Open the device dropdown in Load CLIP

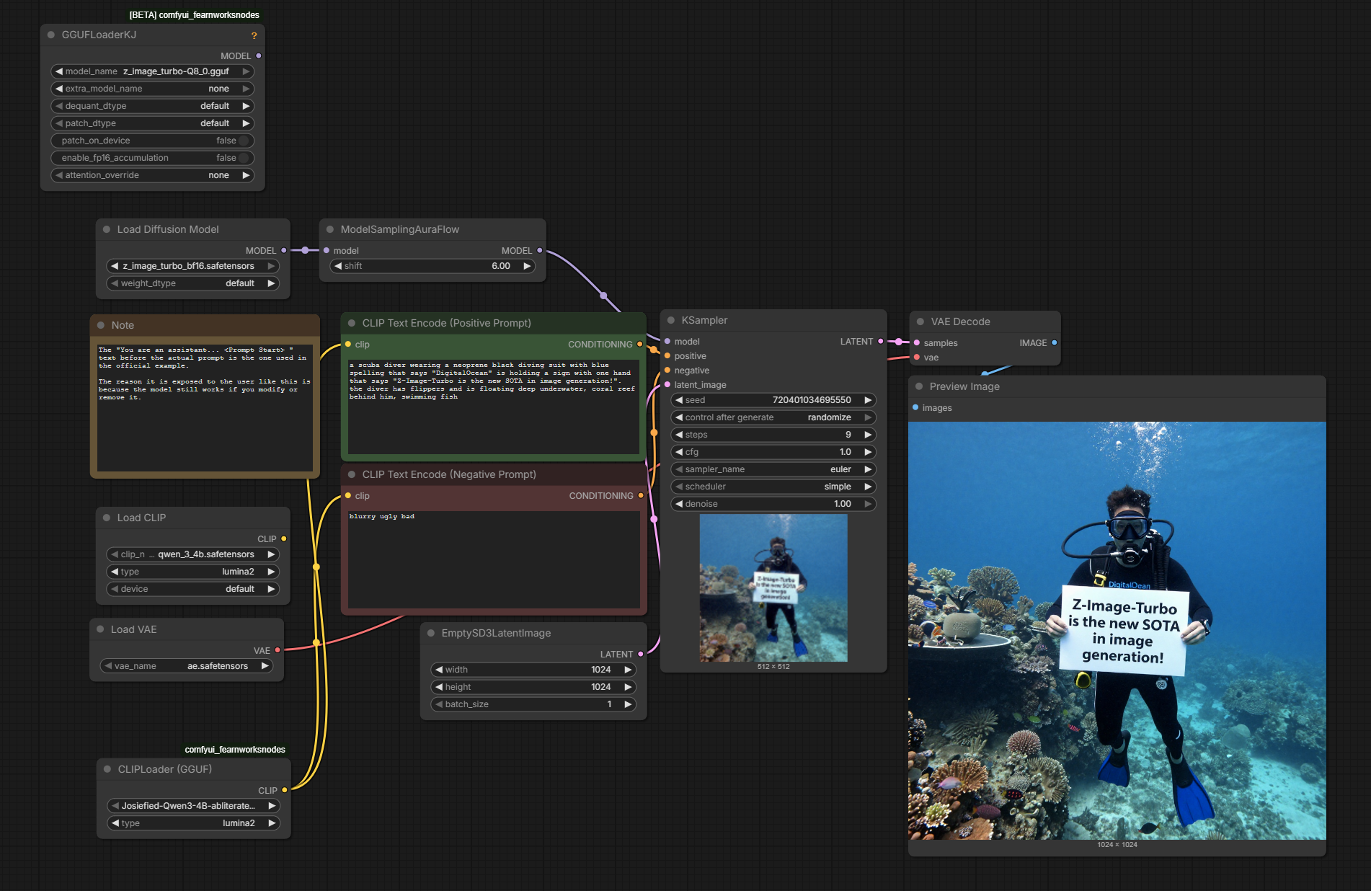tap(193, 589)
